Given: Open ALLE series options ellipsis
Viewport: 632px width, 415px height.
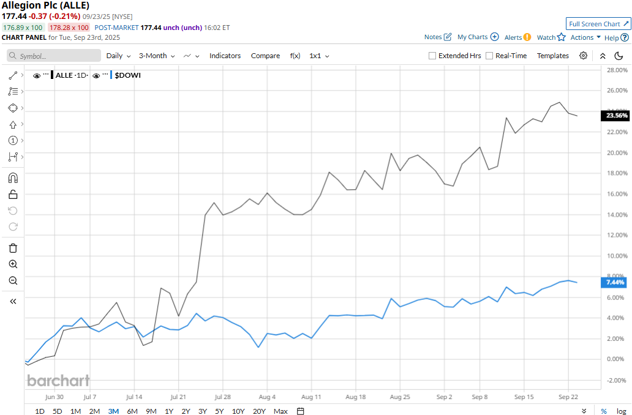Looking at the screenshot, I should pyautogui.click(x=46, y=75).
